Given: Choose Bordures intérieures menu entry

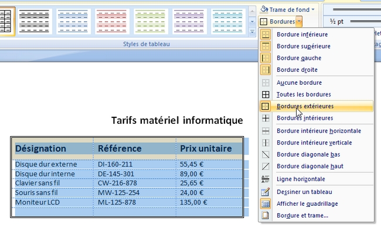Looking at the screenshot, I should [x=317, y=118].
